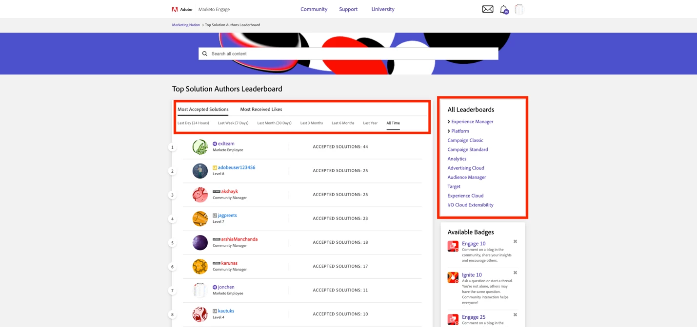Switch to Most Received Likes tab

click(x=261, y=109)
